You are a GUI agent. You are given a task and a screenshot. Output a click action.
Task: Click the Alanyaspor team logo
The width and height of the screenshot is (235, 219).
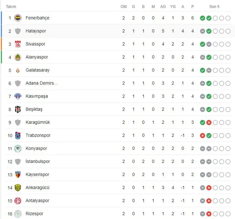tap(18, 57)
